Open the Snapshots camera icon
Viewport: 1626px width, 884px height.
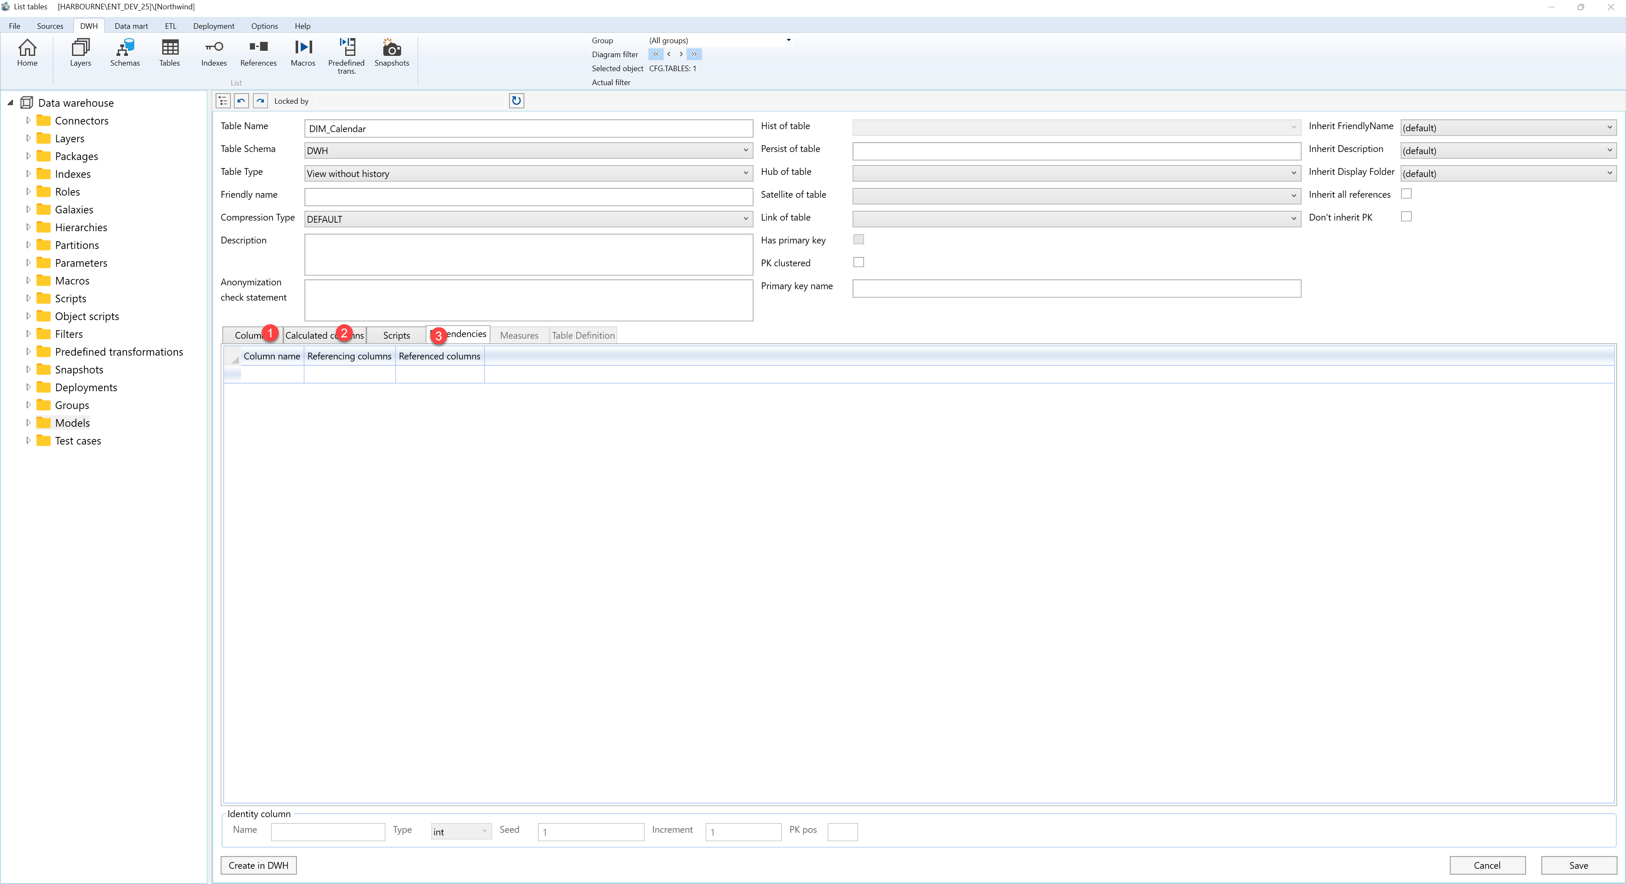[391, 52]
